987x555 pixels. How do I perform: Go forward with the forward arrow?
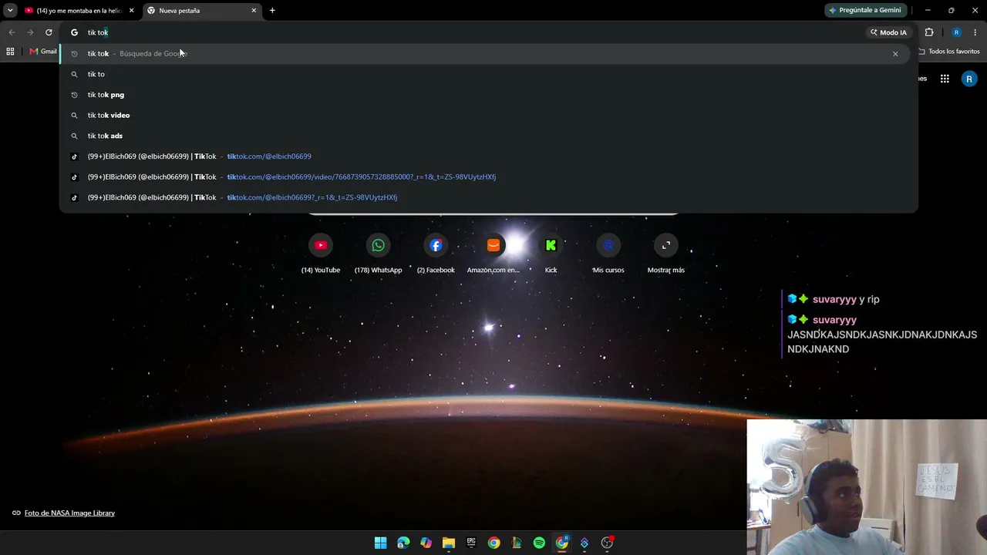click(x=30, y=32)
